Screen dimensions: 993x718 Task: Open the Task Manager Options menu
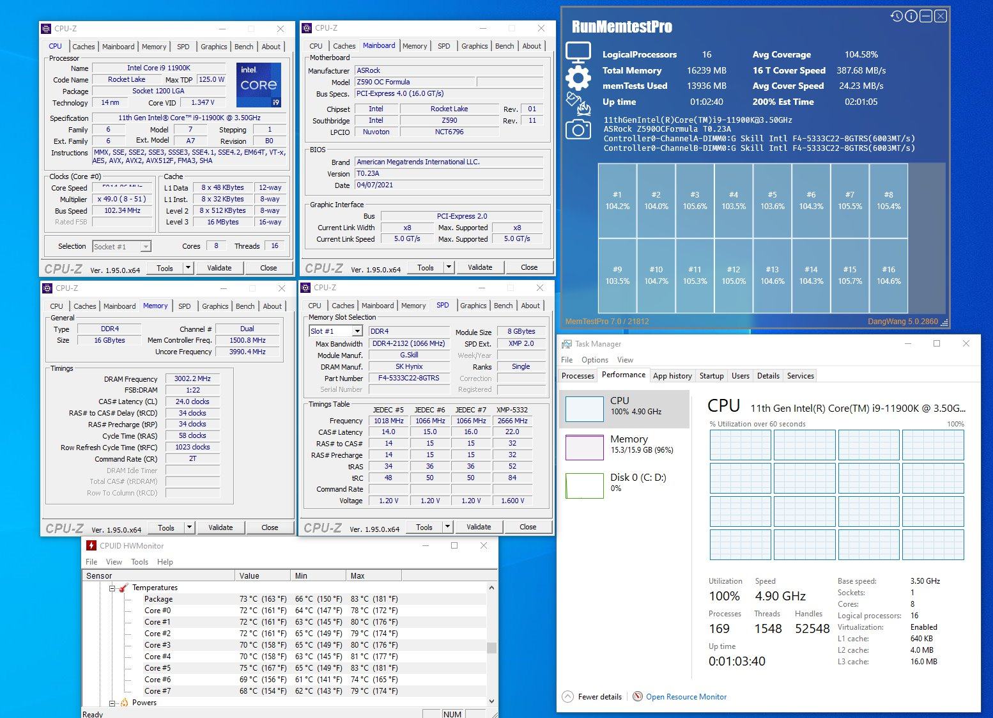click(595, 360)
